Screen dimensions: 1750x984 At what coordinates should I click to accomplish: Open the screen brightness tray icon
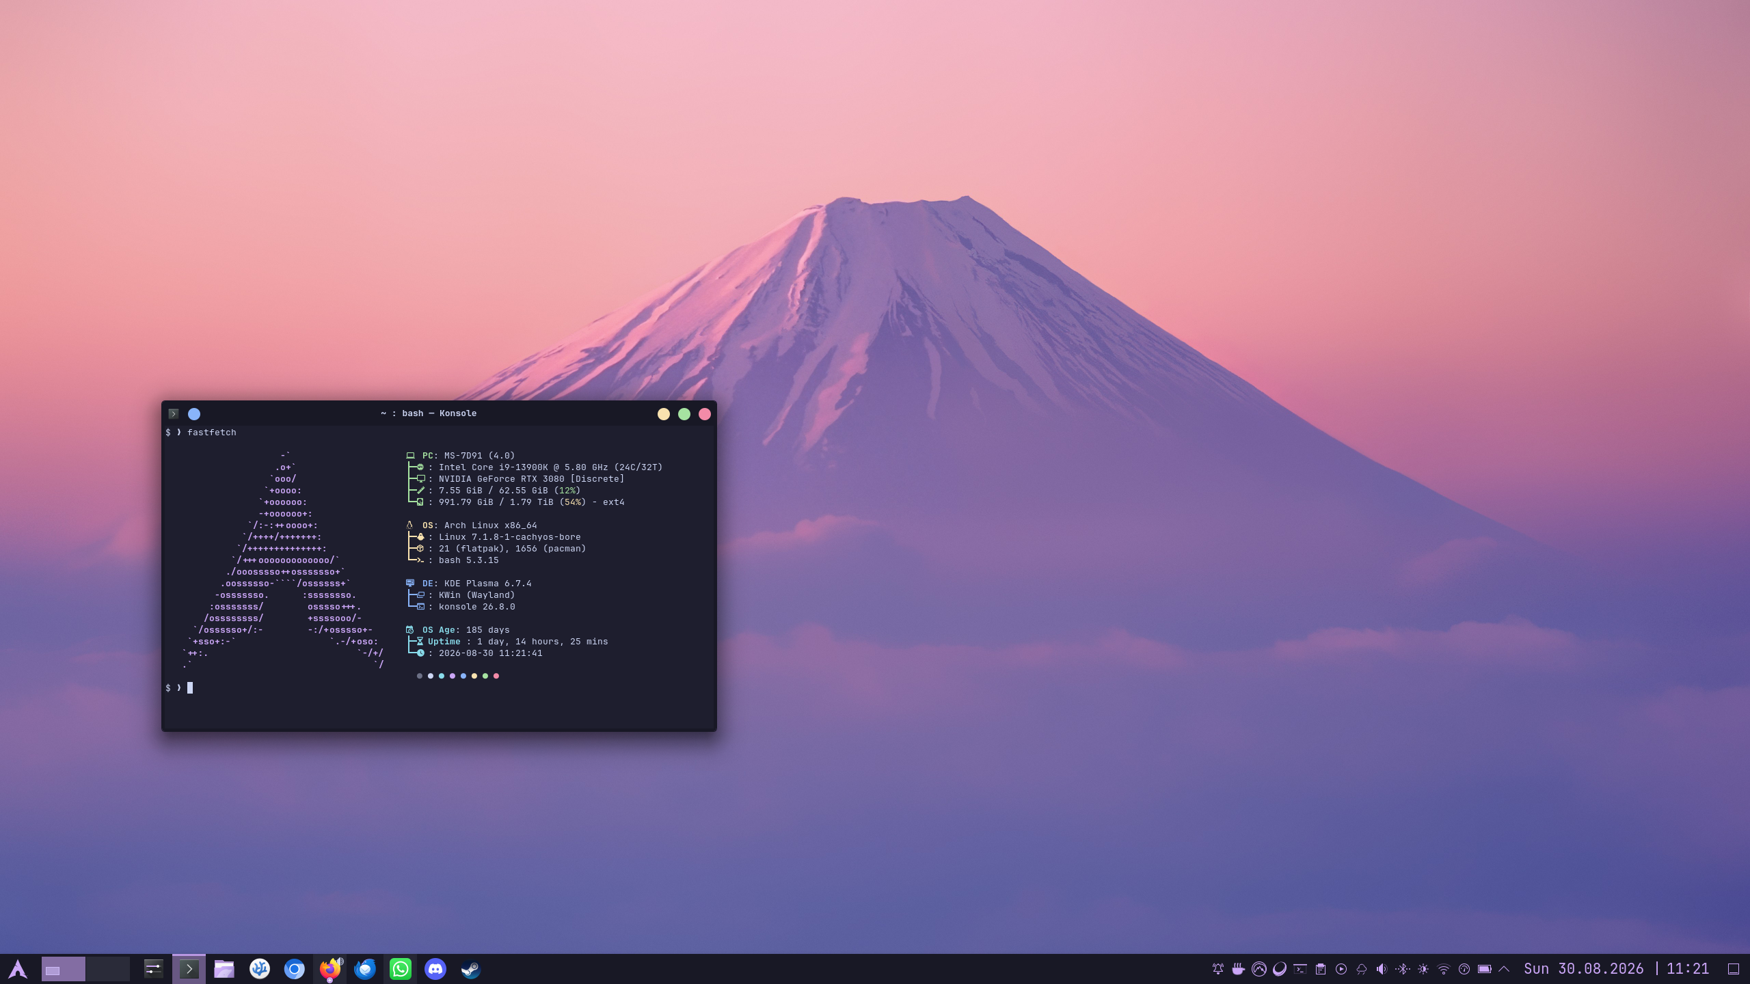(1423, 969)
